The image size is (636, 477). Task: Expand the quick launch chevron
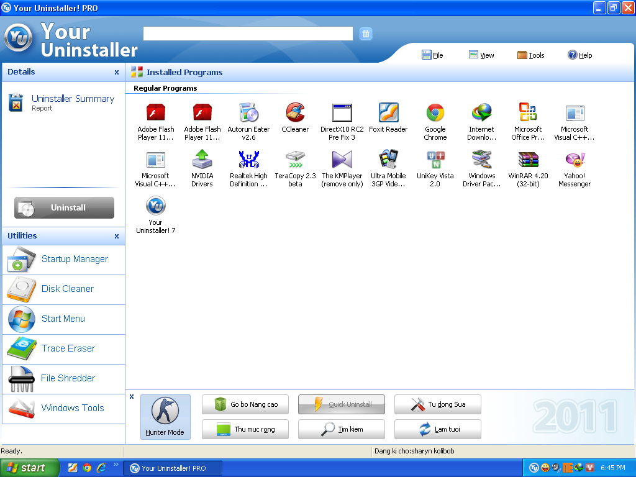pyautogui.click(x=116, y=465)
